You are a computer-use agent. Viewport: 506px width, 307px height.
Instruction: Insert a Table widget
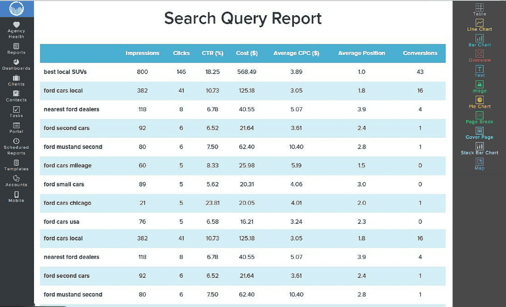479,8
